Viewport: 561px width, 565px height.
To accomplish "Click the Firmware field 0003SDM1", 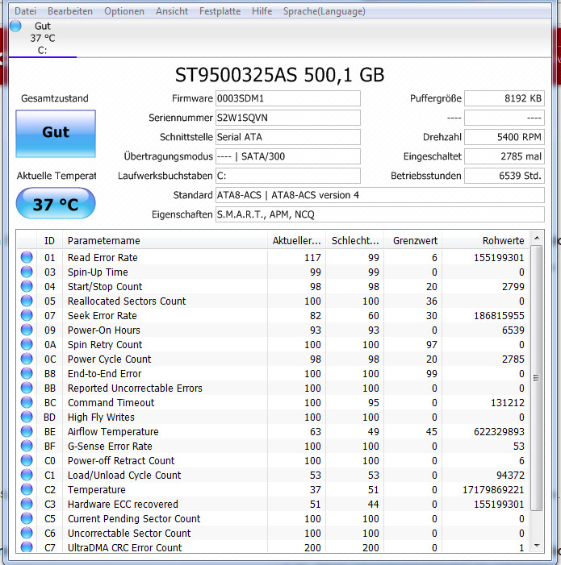I will click(288, 98).
